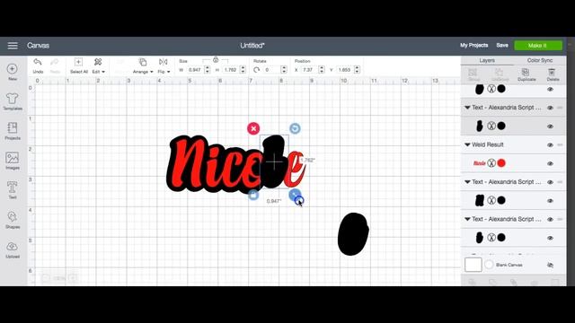575x323 pixels.
Task: Toggle visibility of red Nicole layer
Action: coord(550,163)
